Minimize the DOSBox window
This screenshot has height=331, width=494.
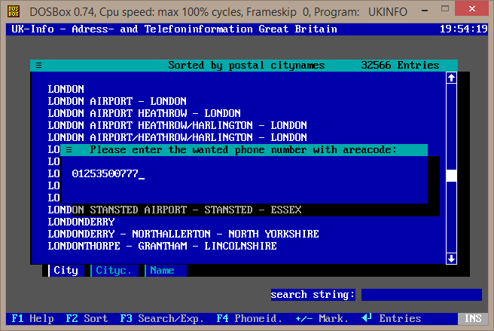[425, 11]
